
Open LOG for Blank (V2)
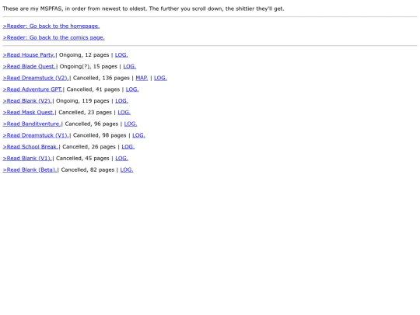click(121, 101)
